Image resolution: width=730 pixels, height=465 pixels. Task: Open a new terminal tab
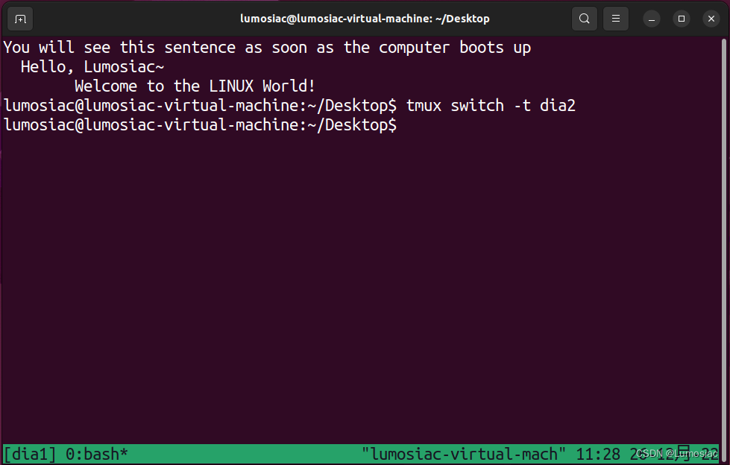coord(21,19)
